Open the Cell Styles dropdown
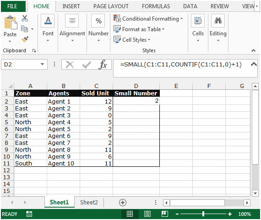The height and width of the screenshot is (220, 261). click(x=132, y=40)
